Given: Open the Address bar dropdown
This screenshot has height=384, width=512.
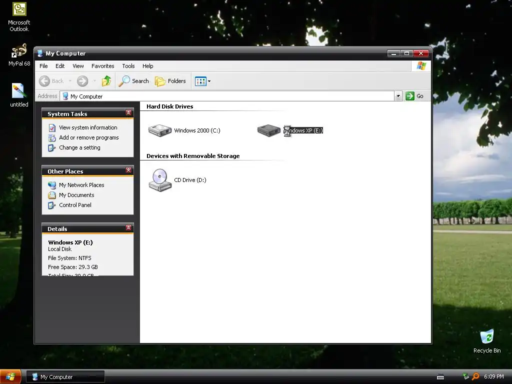Looking at the screenshot, I should click(398, 96).
